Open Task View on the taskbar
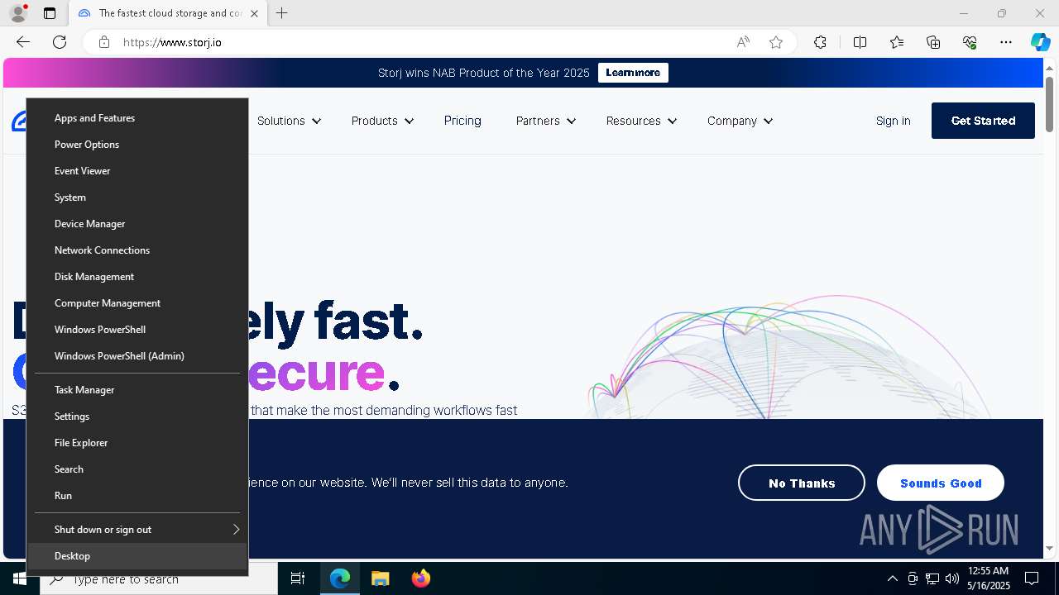The height and width of the screenshot is (595, 1059). tap(298, 578)
